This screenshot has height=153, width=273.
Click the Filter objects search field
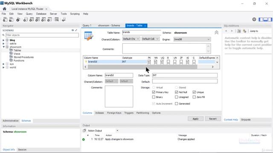click(42, 35)
